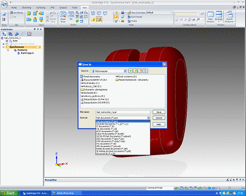Select 'Panel sterowania' in the file list

pos(90,77)
